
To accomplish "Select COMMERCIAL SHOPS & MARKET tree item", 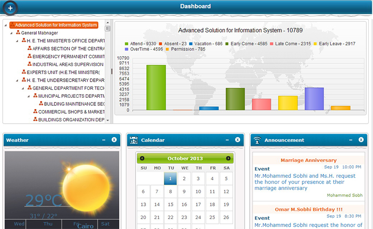I will tap(71, 112).
